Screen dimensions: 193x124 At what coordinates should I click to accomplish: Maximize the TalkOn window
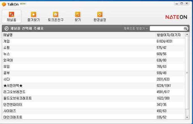click(182, 4)
